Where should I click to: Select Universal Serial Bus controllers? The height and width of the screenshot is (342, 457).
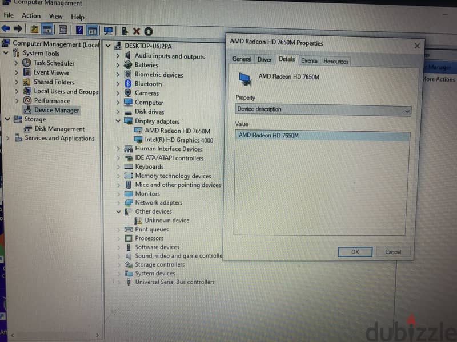point(175,282)
